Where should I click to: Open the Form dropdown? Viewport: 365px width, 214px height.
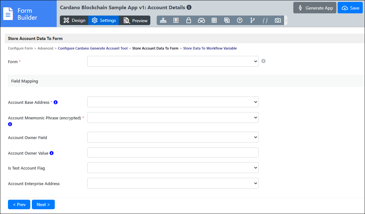point(173,61)
